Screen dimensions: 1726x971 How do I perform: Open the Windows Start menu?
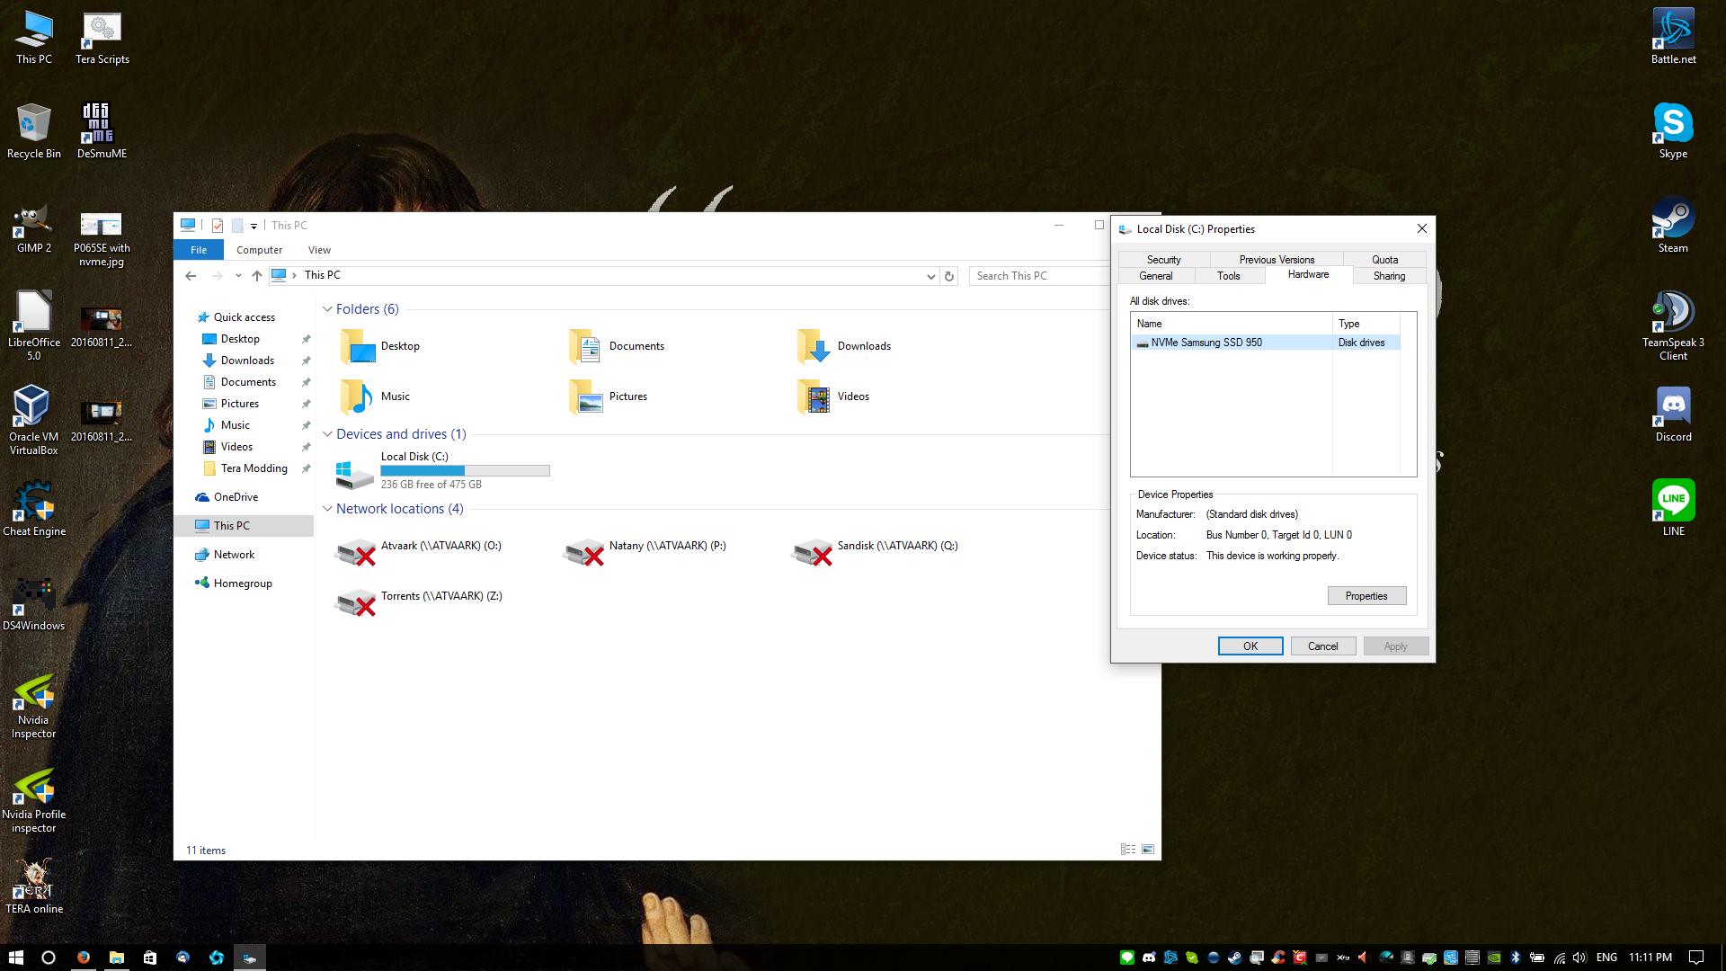click(x=15, y=958)
